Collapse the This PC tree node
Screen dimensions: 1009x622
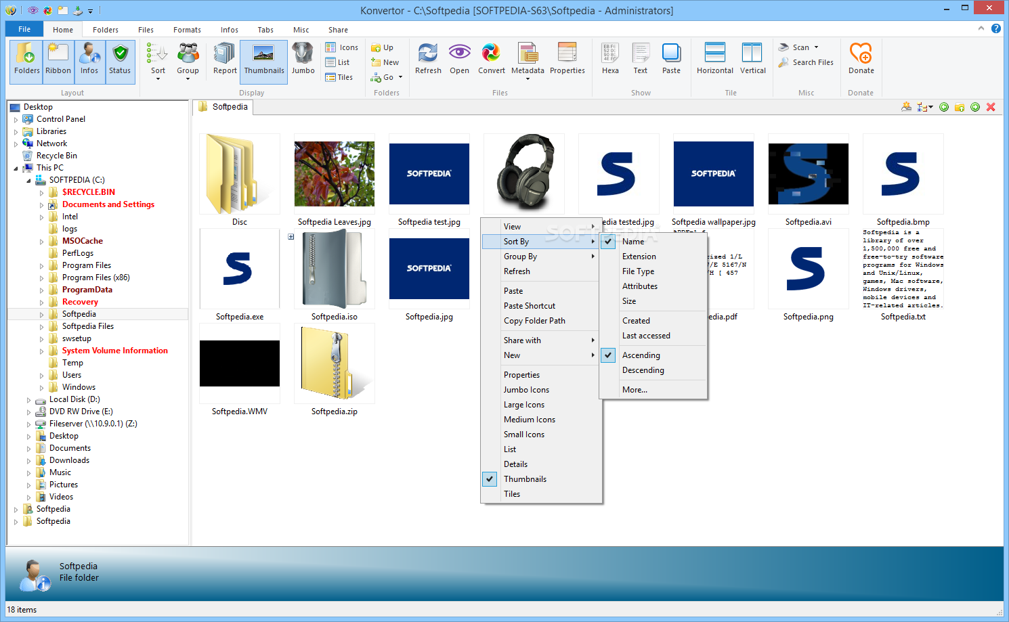pos(16,169)
